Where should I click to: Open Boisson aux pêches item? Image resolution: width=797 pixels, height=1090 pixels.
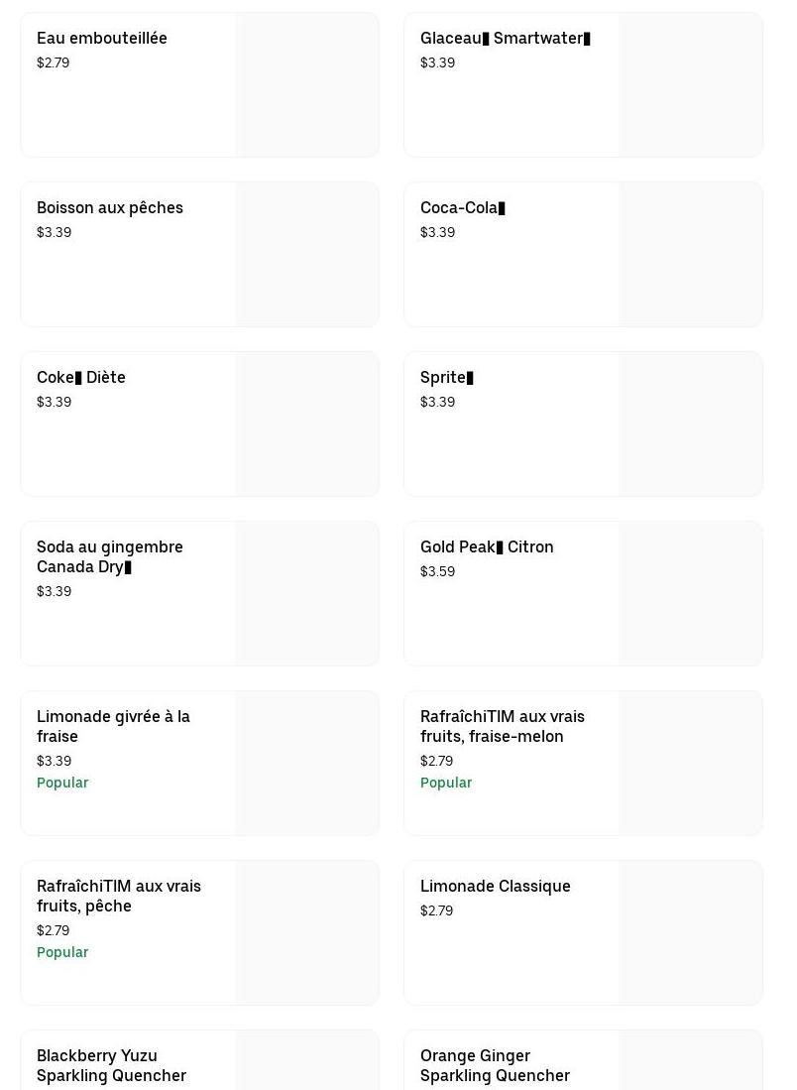coord(110,208)
